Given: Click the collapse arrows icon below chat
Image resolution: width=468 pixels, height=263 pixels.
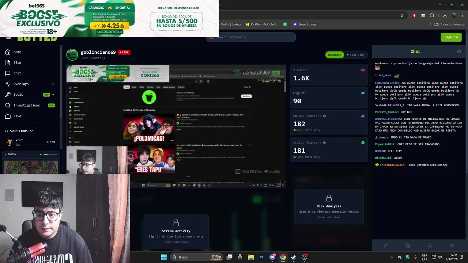Looking at the screenshot, I should 385,245.
